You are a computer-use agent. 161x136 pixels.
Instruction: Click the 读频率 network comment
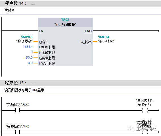click(x=9, y=11)
